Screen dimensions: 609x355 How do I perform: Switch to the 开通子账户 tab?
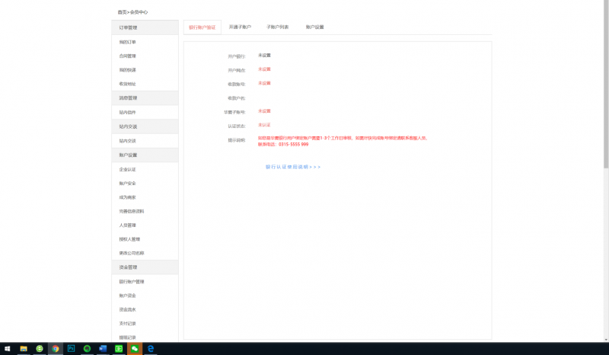tap(240, 27)
